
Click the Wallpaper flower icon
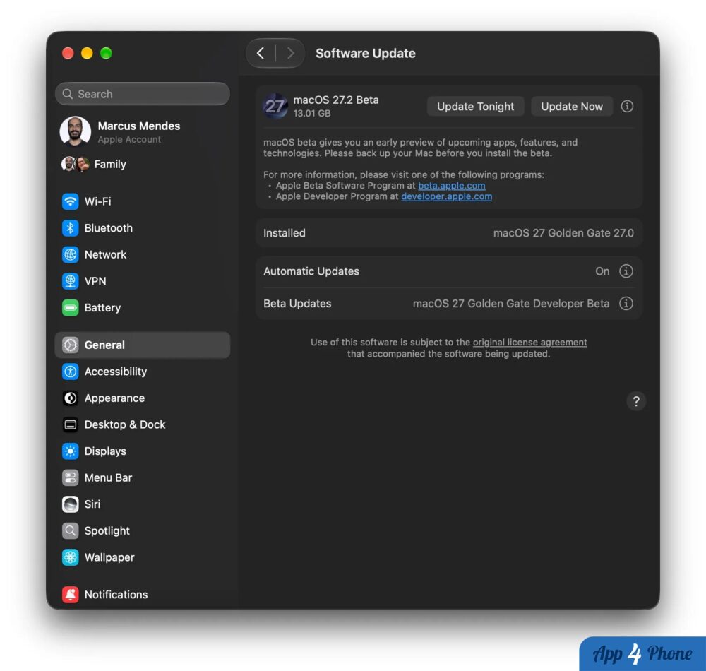pyautogui.click(x=70, y=557)
